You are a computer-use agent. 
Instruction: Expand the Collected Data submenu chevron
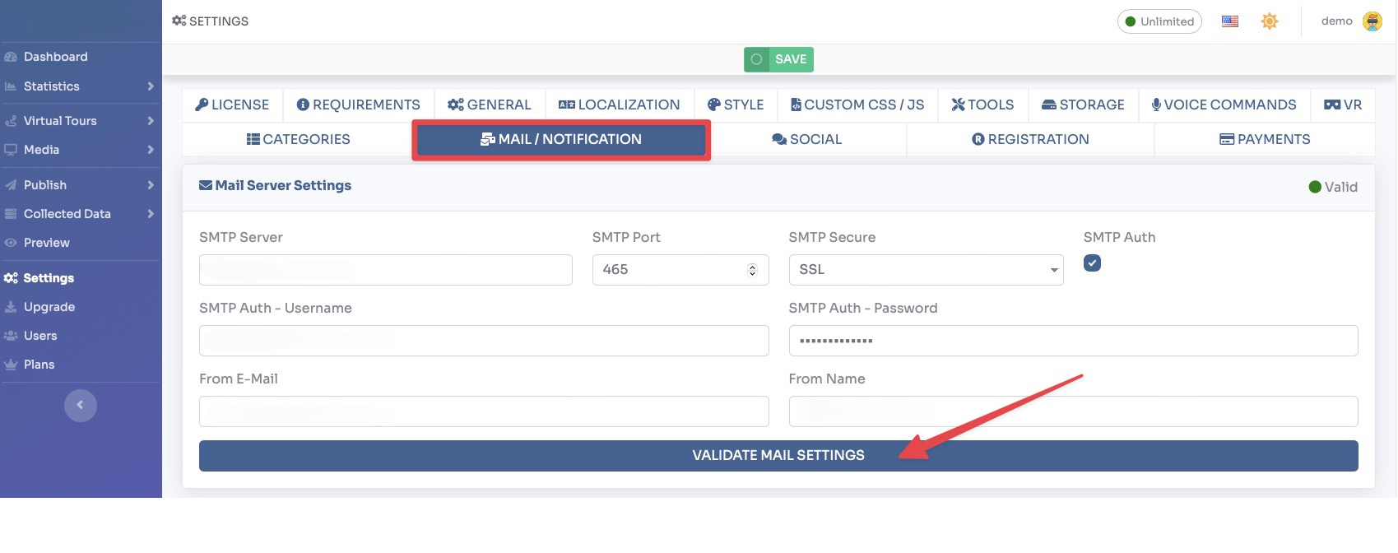(x=151, y=214)
